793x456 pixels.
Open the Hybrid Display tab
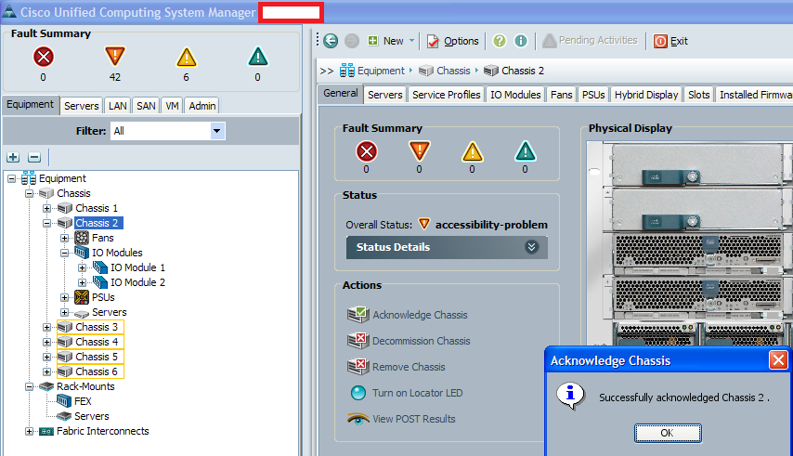point(646,95)
